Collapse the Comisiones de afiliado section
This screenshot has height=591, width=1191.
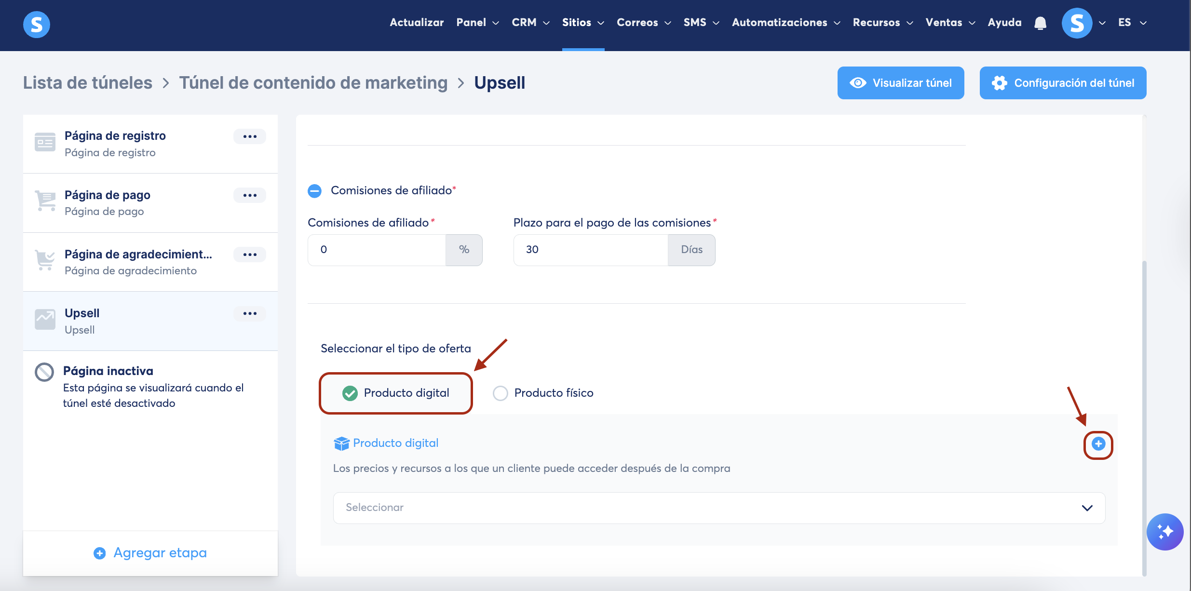(314, 191)
